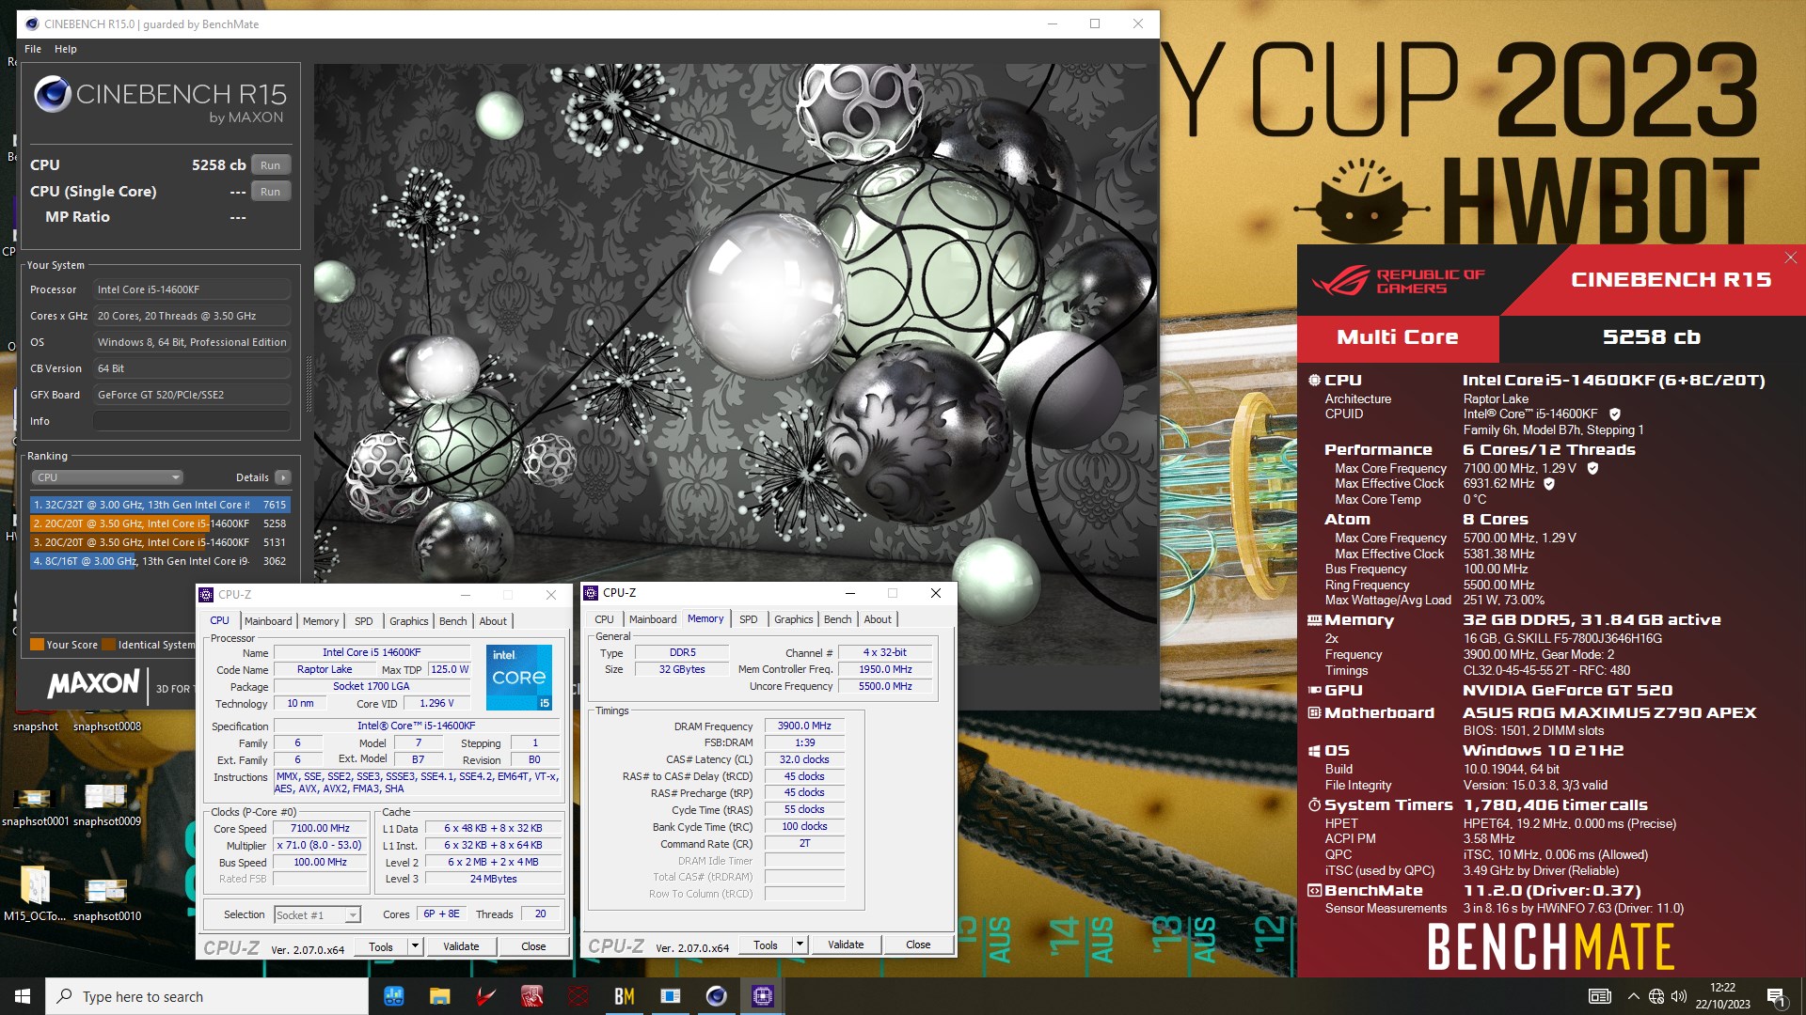Close the BenchMate Cinebench R15 overlay
Viewport: 1806px width, 1015px height.
click(1790, 258)
